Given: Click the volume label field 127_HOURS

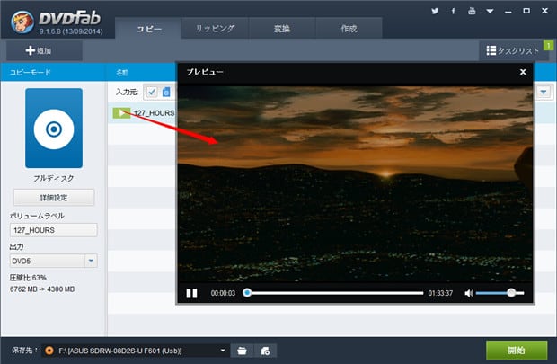Looking at the screenshot, I should coord(53,230).
